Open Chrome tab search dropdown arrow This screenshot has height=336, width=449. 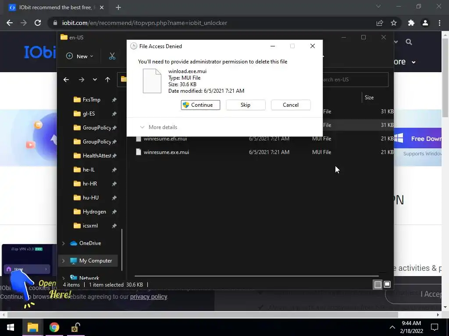pyautogui.click(x=378, y=6)
